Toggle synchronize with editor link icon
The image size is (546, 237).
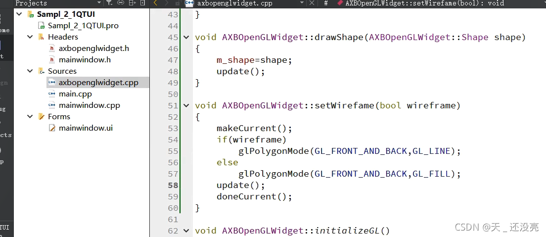(x=121, y=3)
